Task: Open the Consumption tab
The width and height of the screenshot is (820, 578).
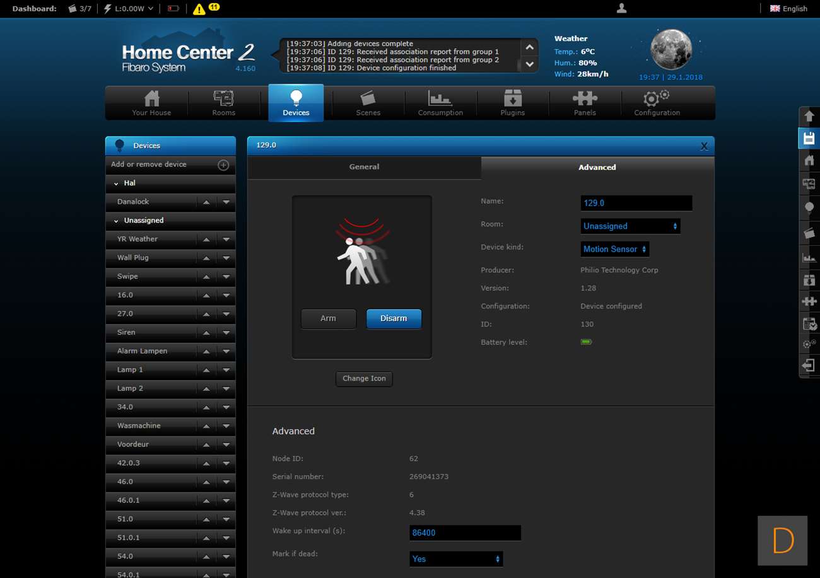Action: 440,103
